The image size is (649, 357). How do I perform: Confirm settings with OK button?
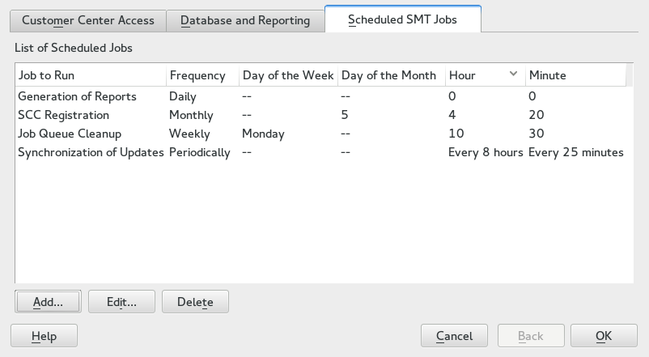(x=604, y=335)
